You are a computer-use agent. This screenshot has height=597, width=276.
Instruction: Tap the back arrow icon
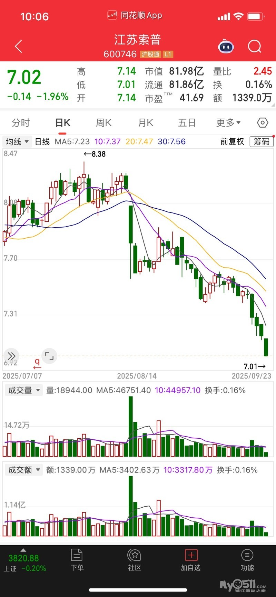pos(19,46)
